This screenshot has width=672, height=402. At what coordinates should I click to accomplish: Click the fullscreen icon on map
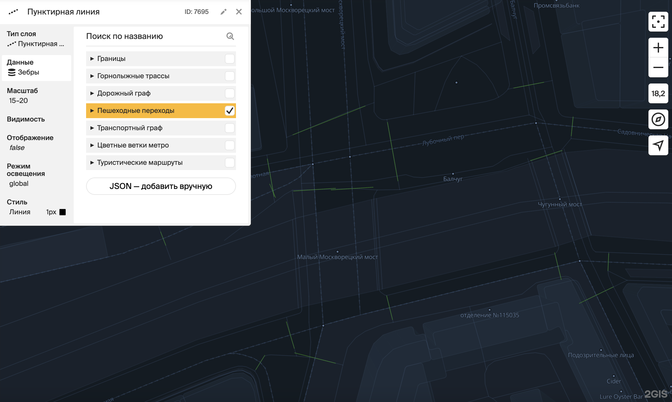(x=658, y=22)
